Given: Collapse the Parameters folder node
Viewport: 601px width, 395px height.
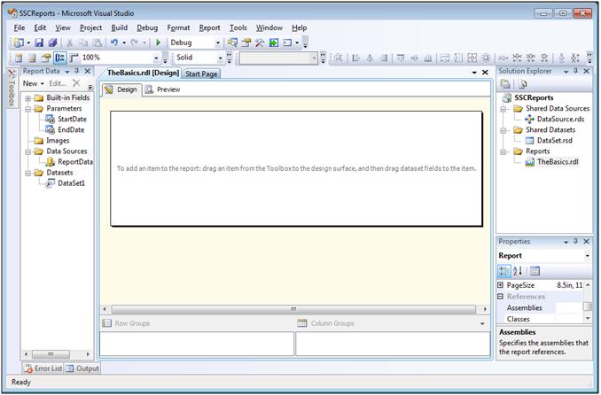Looking at the screenshot, I should pos(28,109).
